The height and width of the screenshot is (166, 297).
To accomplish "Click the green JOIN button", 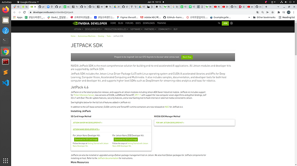I will click(x=225, y=23).
